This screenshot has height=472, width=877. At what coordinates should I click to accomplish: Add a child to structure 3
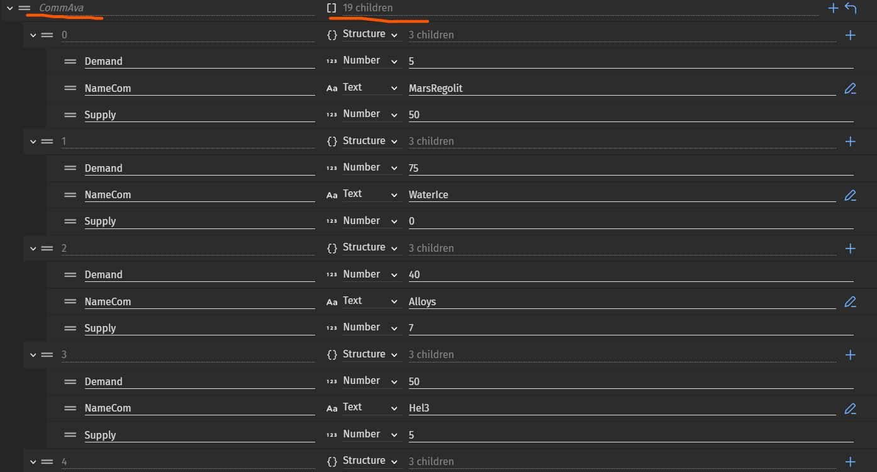coord(850,355)
